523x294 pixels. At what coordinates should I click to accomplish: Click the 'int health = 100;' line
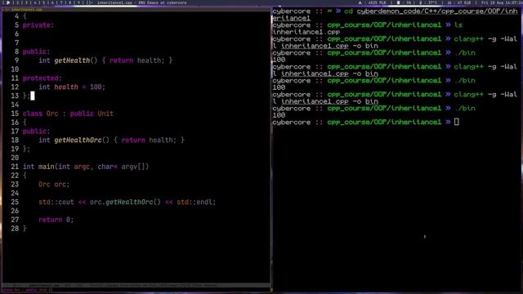click(72, 87)
